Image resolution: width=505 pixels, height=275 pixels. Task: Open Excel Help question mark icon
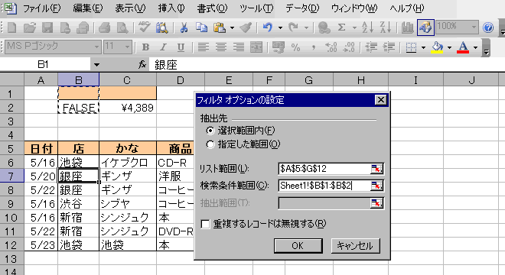(x=488, y=27)
